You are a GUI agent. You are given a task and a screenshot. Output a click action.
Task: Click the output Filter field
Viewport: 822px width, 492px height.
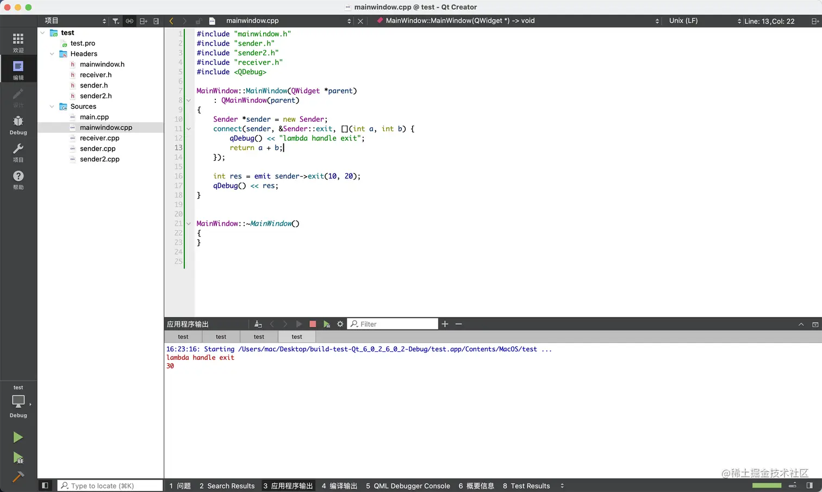393,324
